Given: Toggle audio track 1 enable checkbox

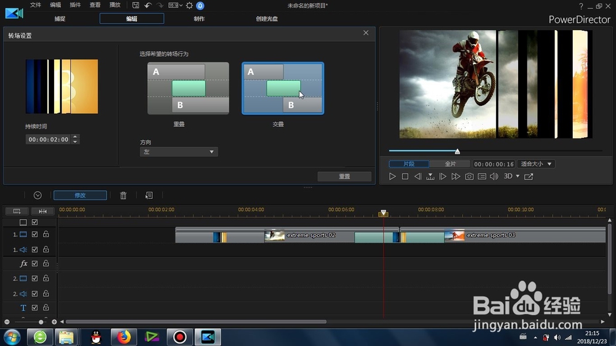Looking at the screenshot, I should pos(35,249).
